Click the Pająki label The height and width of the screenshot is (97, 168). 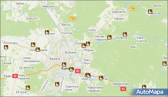point(8,76)
